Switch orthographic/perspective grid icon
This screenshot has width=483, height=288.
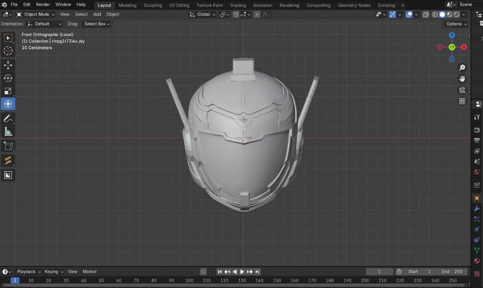point(462,101)
